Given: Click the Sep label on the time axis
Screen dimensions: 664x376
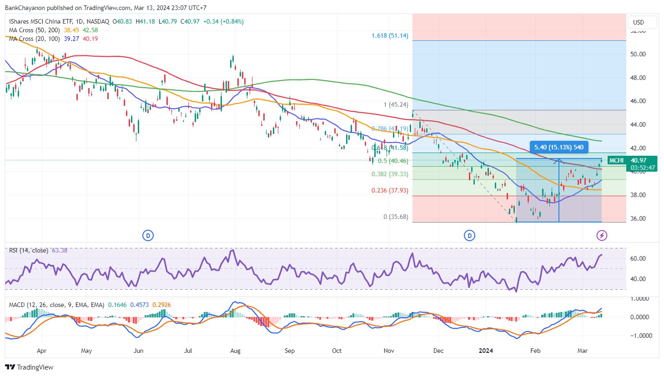Looking at the screenshot, I should click(x=289, y=351).
